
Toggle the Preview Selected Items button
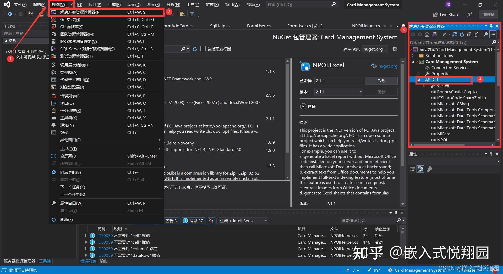point(493,34)
